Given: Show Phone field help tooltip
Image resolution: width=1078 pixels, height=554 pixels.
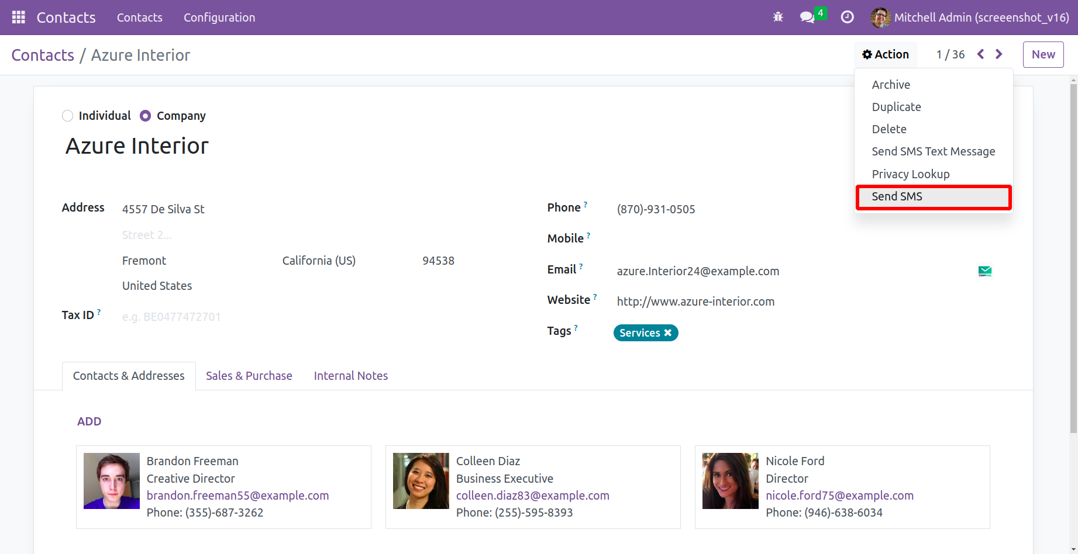Looking at the screenshot, I should pos(586,205).
